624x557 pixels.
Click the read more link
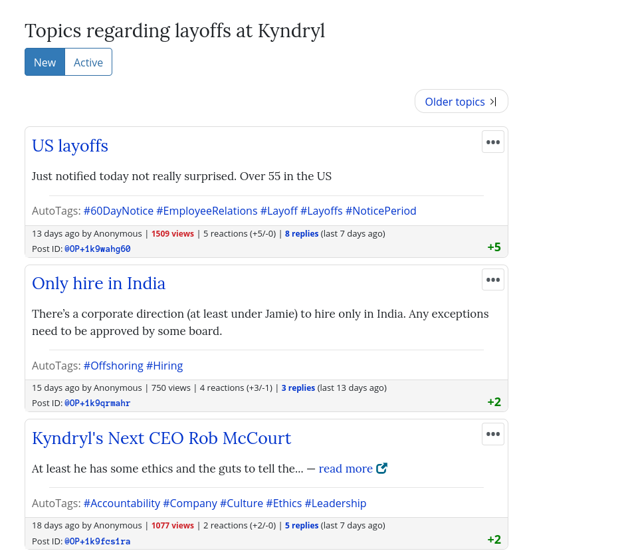[346, 469]
